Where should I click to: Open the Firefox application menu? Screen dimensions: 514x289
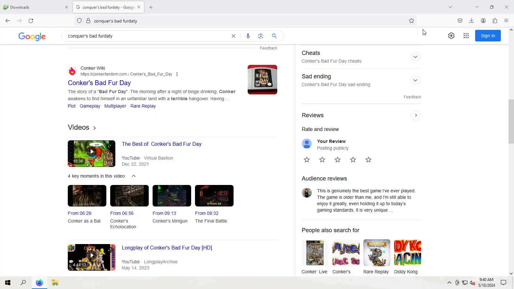click(506, 21)
